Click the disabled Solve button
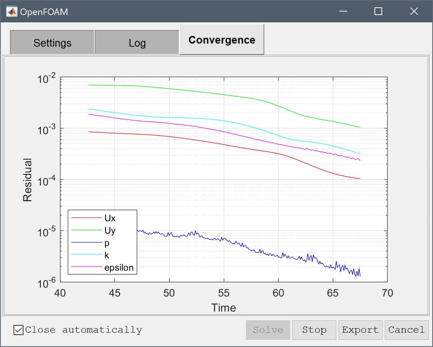 [x=268, y=330]
